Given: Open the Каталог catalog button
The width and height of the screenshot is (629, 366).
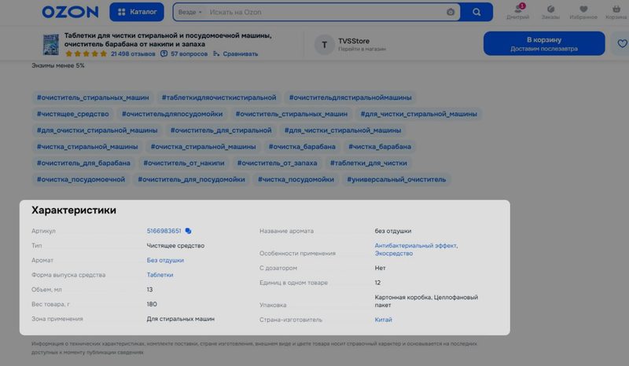Looking at the screenshot, I should [137, 12].
